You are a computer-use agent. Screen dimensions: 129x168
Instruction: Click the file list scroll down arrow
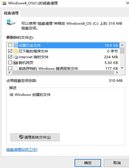coord(122,68)
